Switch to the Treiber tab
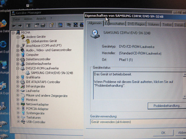This screenshot has height=139, width=186. 167,25
